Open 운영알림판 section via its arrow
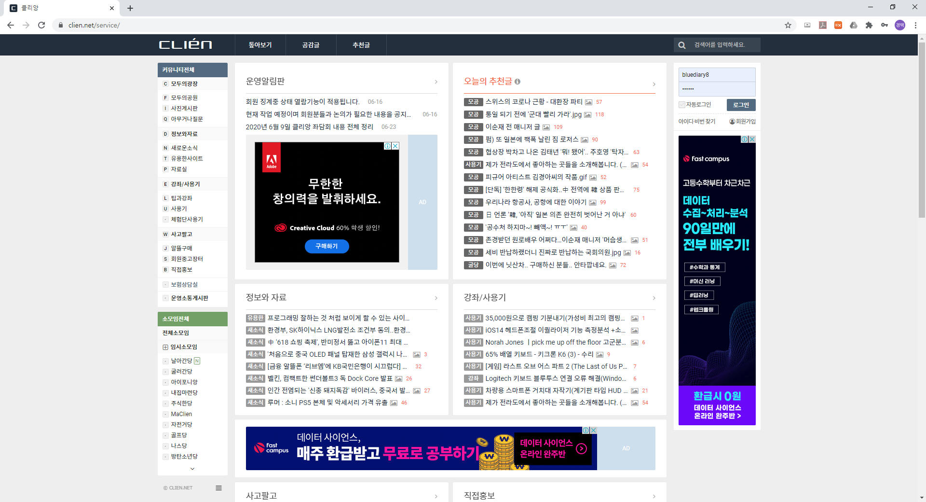Viewport: 926px width, 502px height. point(436,82)
